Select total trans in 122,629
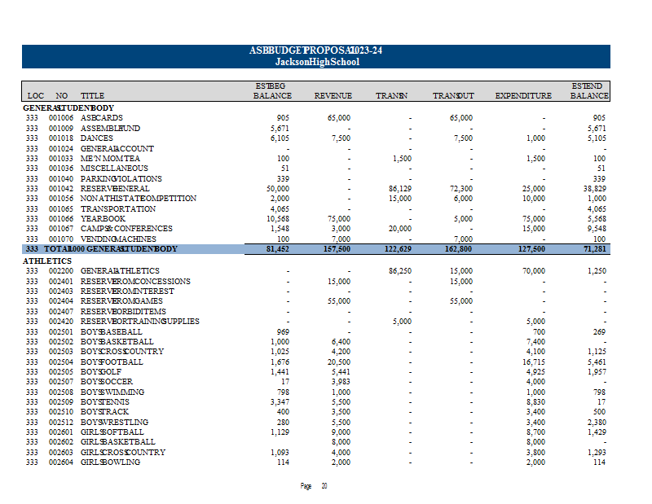This screenshot has width=652, height=504. (398, 249)
